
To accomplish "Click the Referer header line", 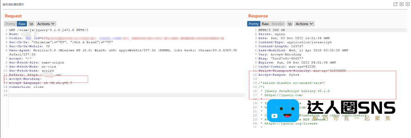I will pos(35,75).
